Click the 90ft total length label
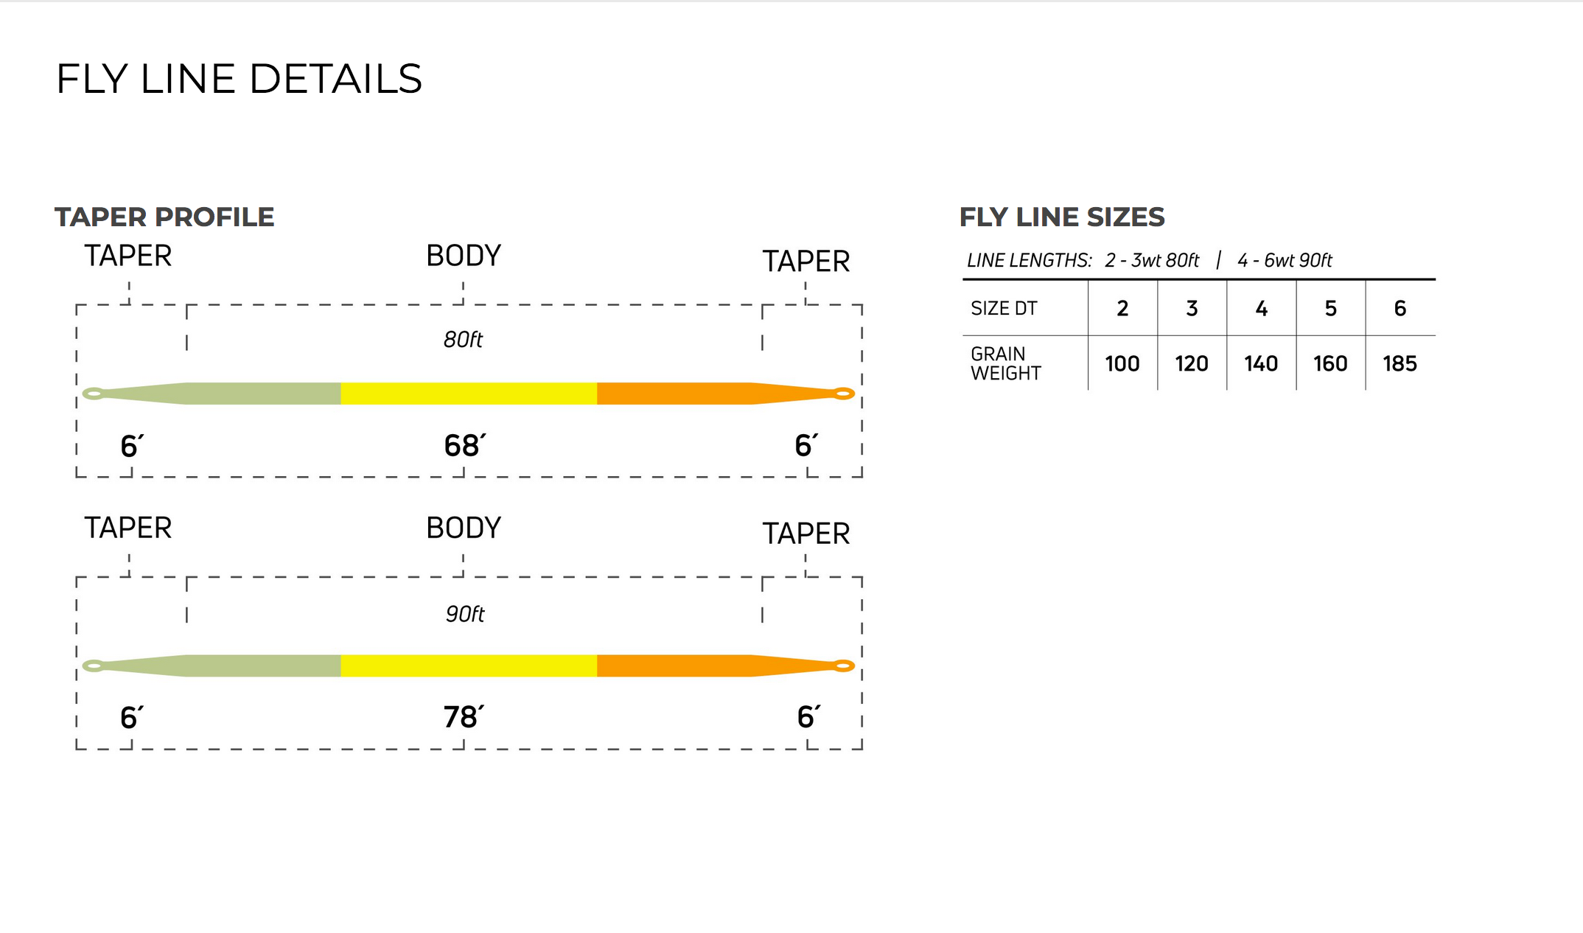 pos(465,614)
